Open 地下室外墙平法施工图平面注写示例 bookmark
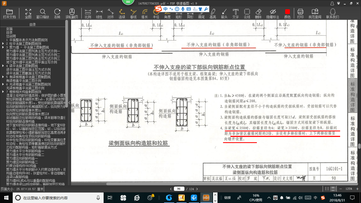 [32, 62]
